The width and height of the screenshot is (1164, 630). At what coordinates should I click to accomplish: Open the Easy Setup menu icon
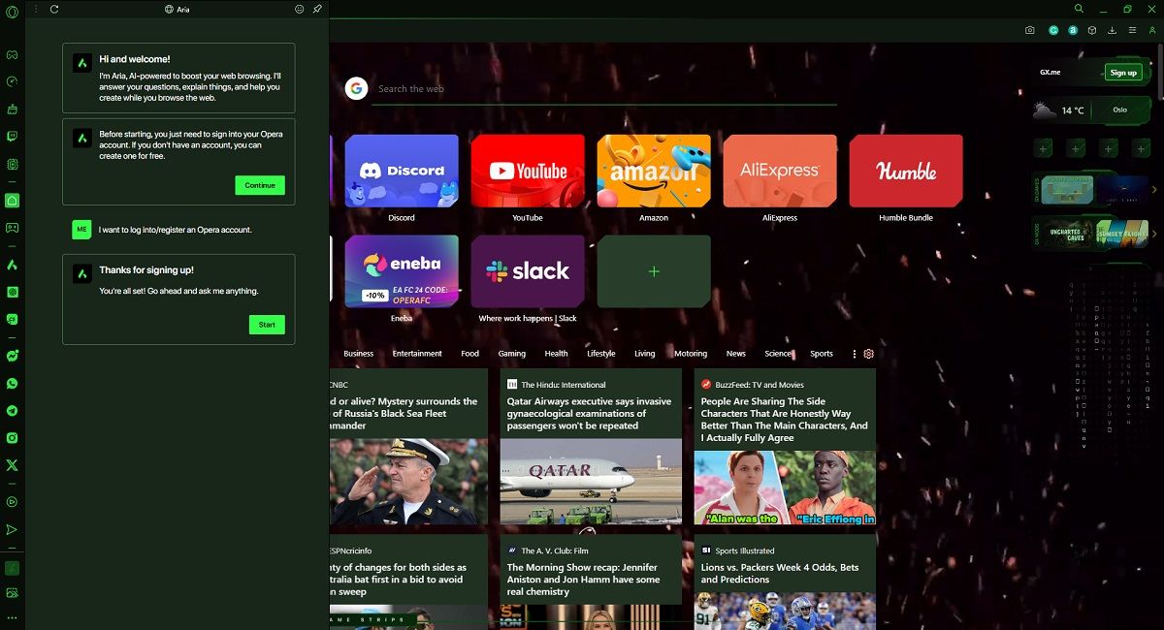(x=1132, y=31)
